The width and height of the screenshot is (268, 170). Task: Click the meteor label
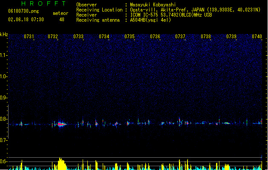(61, 13)
